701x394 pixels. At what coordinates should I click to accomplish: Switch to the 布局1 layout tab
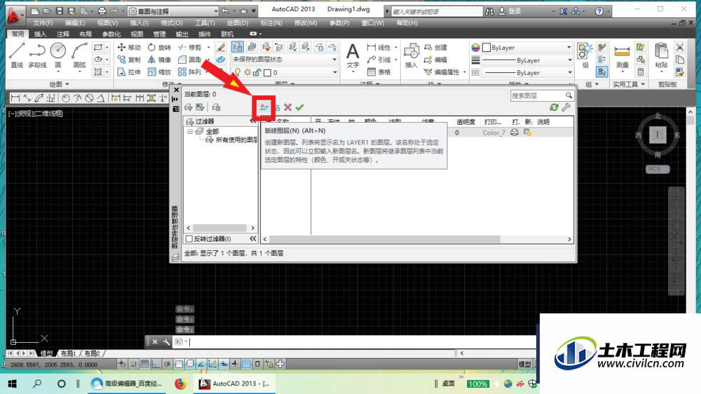pyautogui.click(x=69, y=353)
